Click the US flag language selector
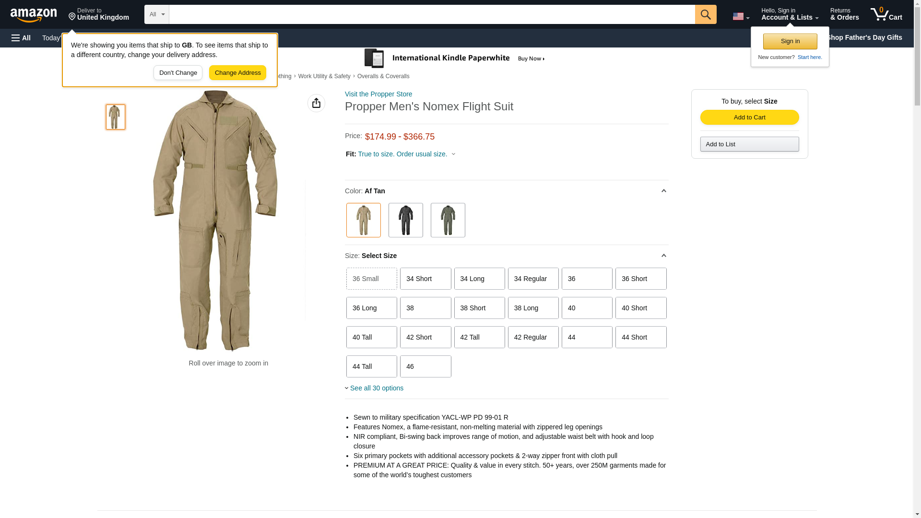 741,16
